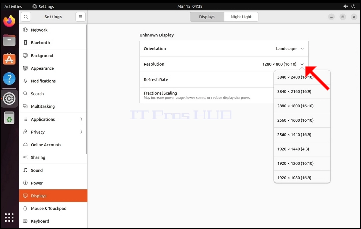Click the sidebar vertical scrollbar

pyautogui.click(x=87, y=89)
